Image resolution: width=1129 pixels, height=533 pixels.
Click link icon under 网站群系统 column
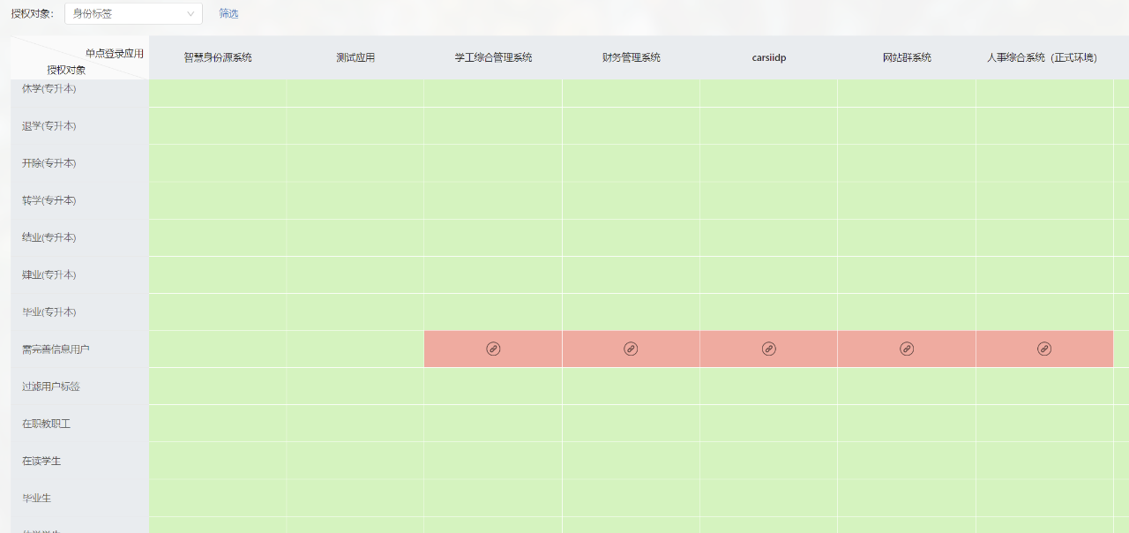click(x=907, y=349)
